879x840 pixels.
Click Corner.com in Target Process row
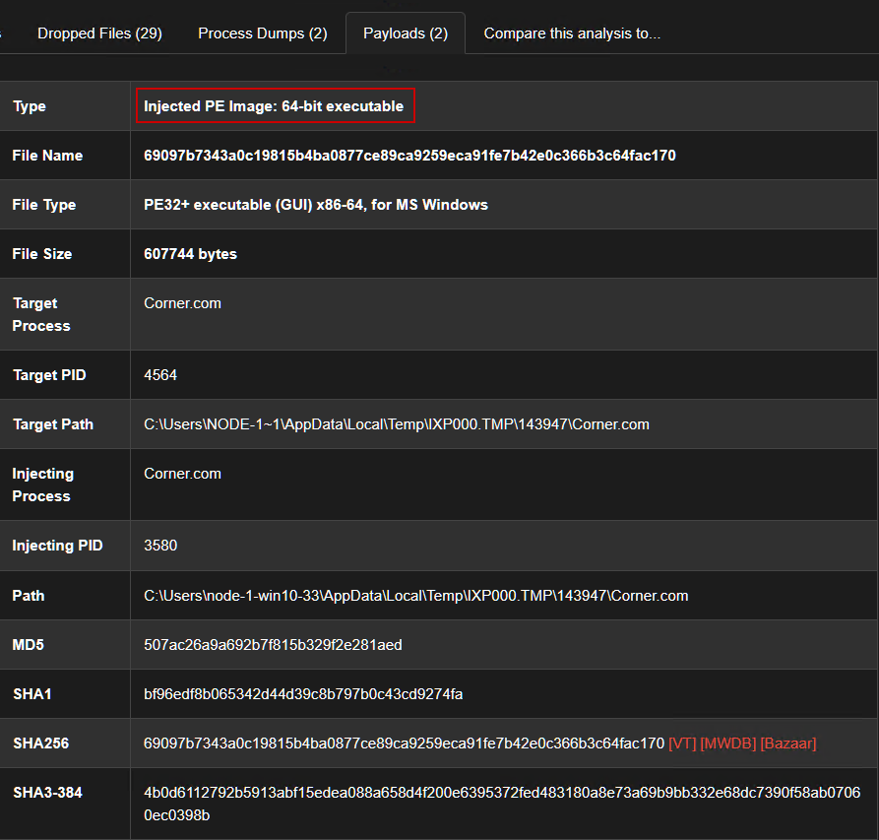184,303
